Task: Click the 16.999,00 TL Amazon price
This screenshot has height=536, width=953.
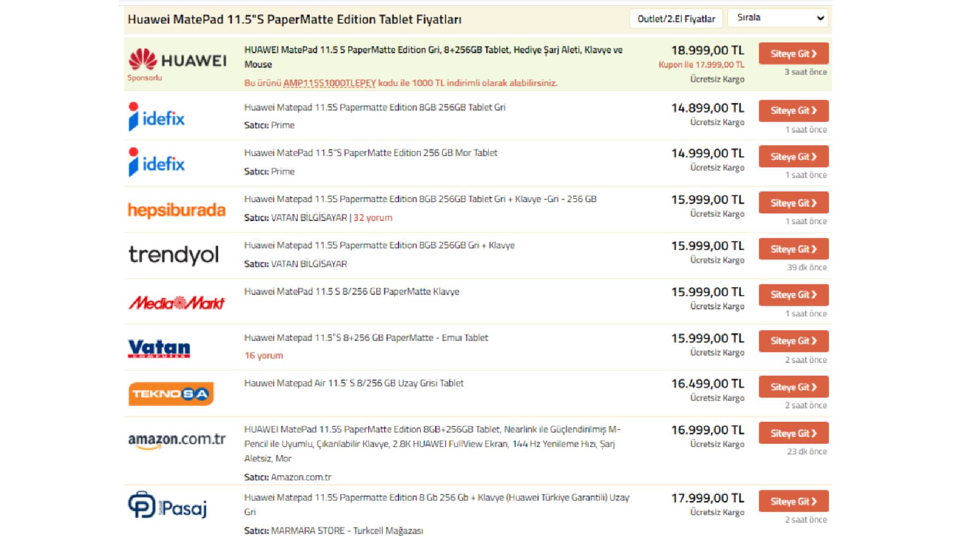Action: pyautogui.click(x=708, y=430)
